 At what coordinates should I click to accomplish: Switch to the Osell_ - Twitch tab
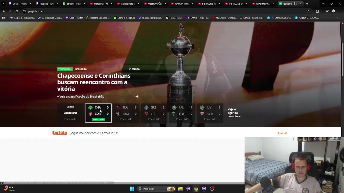[20, 4]
